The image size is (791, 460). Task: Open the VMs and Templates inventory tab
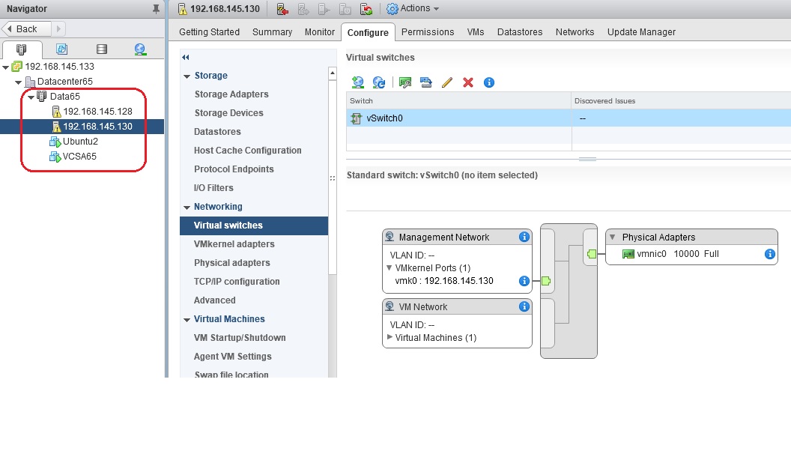(62, 49)
